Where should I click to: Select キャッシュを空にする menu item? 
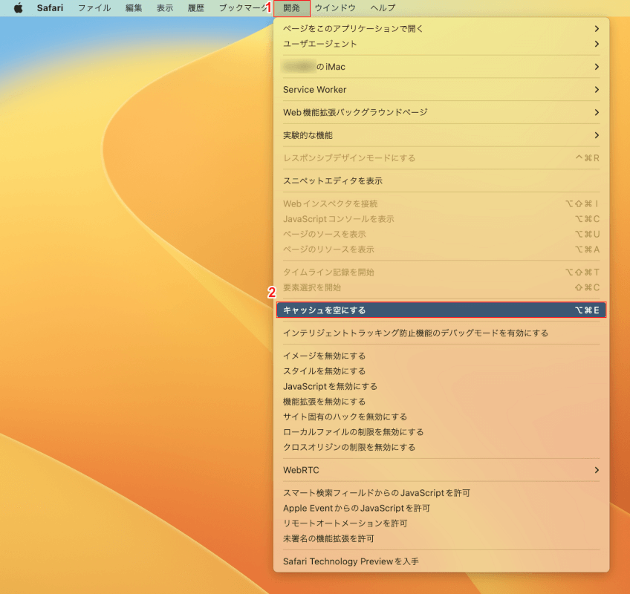pos(441,310)
